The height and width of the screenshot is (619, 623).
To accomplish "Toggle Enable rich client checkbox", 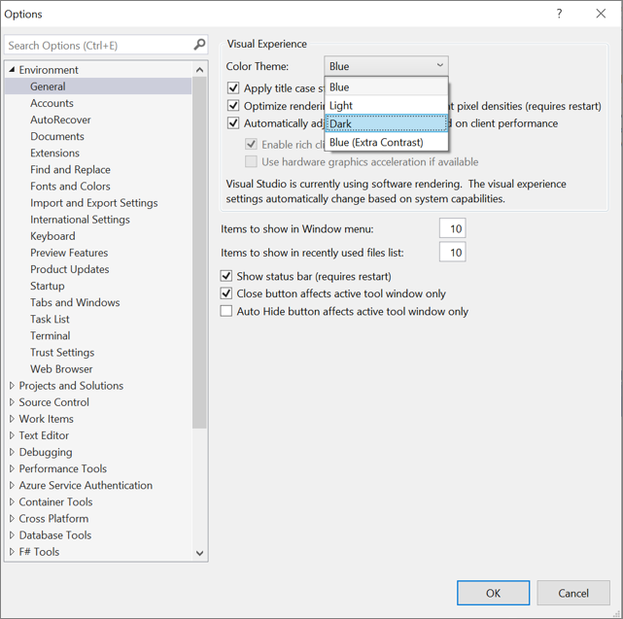I will click(251, 144).
